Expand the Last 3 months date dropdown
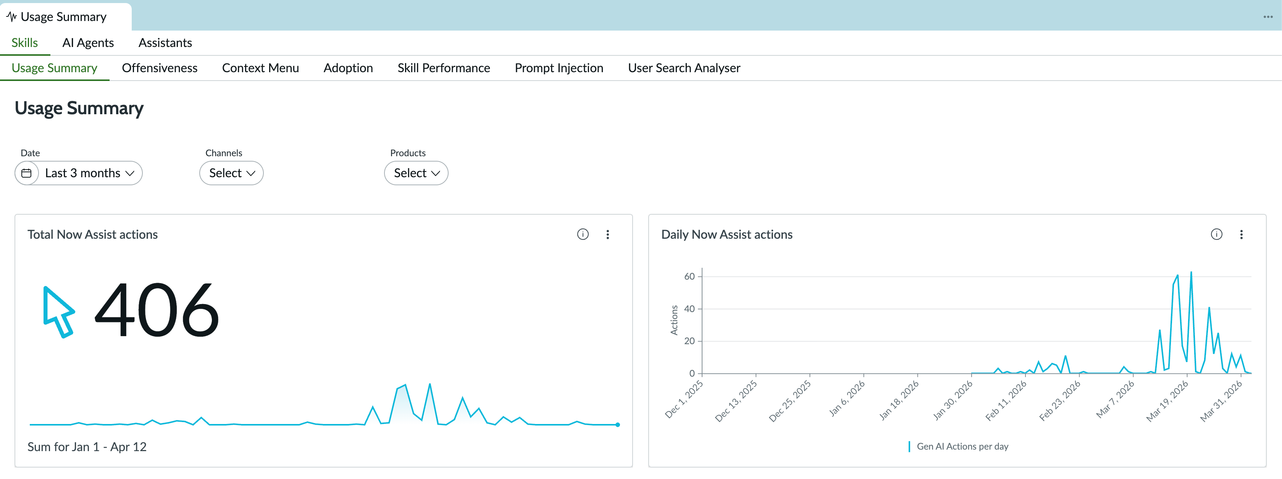This screenshot has height=479, width=1282. point(90,173)
